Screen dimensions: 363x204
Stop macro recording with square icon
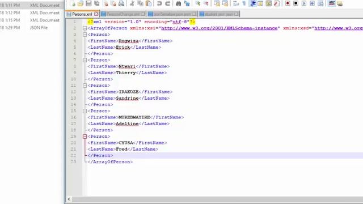tap(296, 3)
